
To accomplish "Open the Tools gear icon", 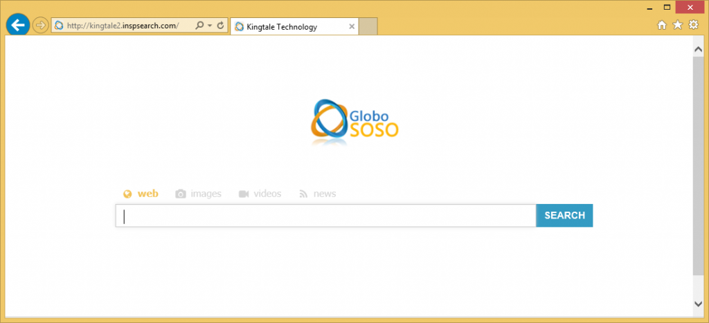I will [x=693, y=25].
